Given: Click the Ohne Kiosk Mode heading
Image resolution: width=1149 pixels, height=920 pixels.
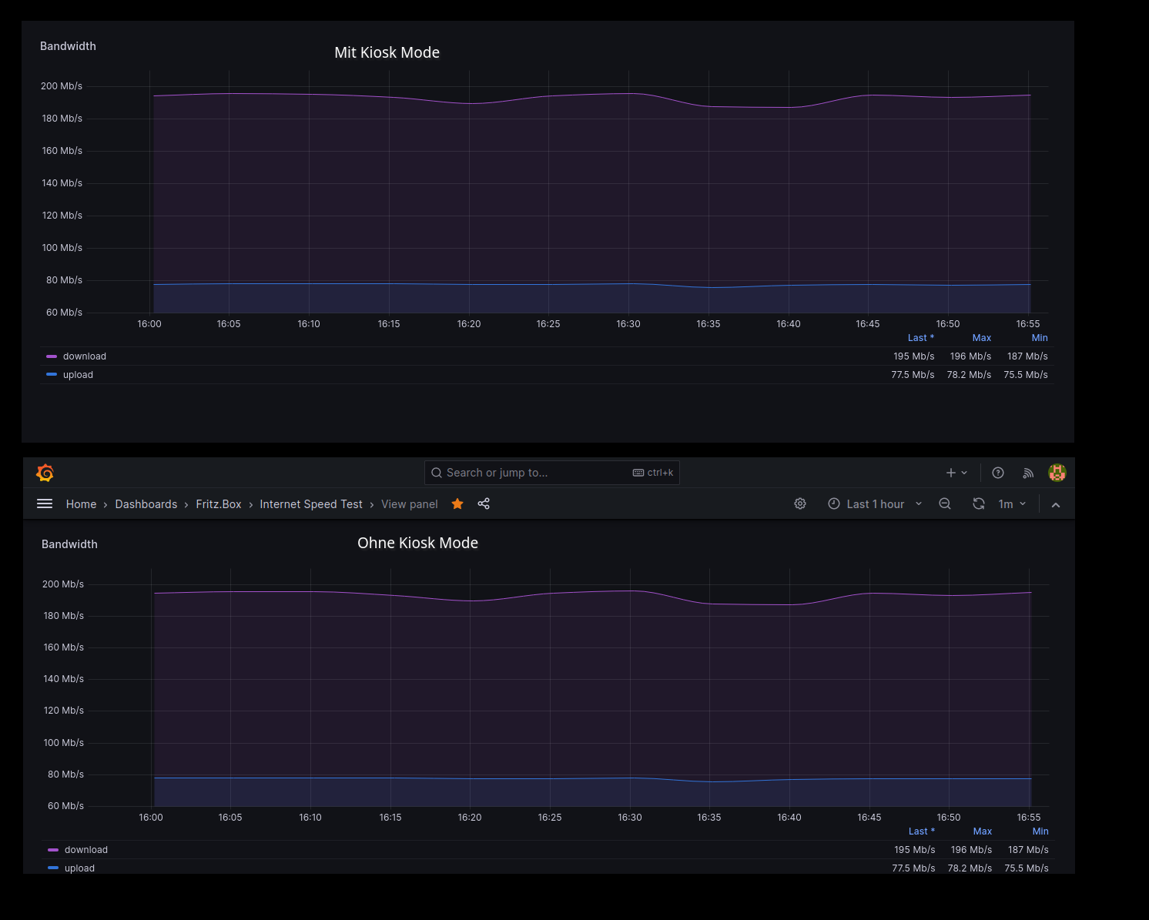Looking at the screenshot, I should [418, 543].
